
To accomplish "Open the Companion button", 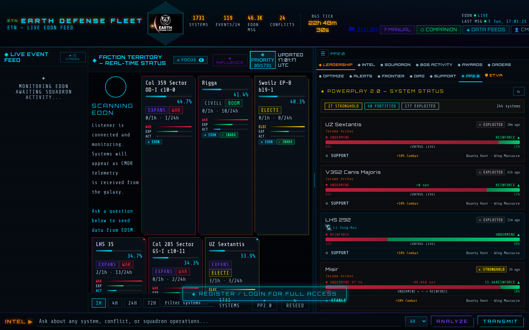I will click(x=439, y=30).
